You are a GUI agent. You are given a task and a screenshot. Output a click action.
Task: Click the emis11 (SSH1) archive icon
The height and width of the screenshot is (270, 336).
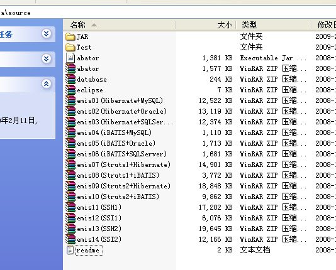click(70, 208)
